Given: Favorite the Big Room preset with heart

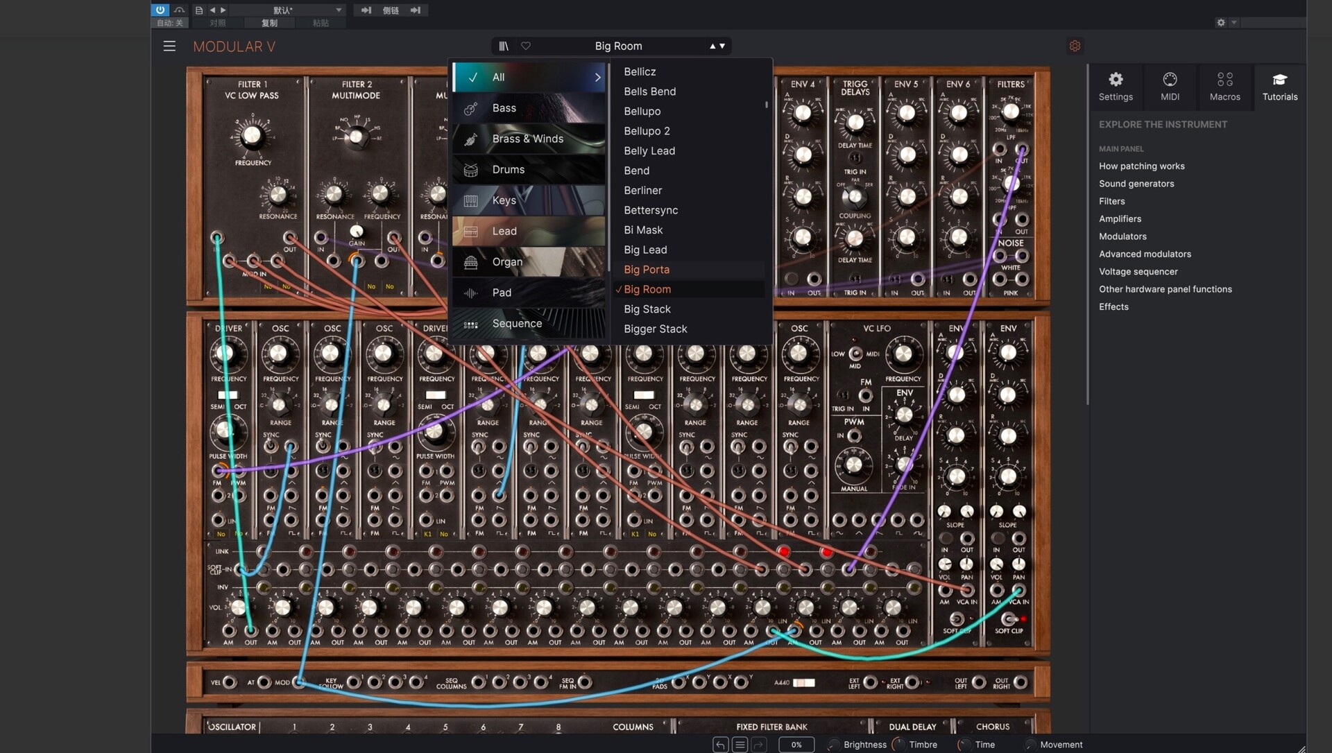Looking at the screenshot, I should (x=526, y=46).
